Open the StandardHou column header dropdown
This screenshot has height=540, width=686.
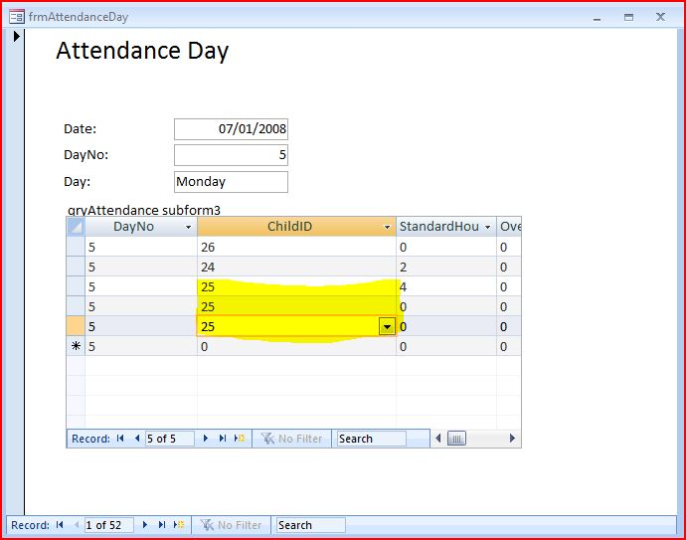click(487, 228)
